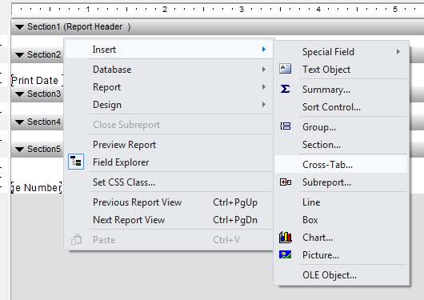Collapse Section1 Report Header triangle
Screen dimensions: 424x300
[x=19, y=26]
